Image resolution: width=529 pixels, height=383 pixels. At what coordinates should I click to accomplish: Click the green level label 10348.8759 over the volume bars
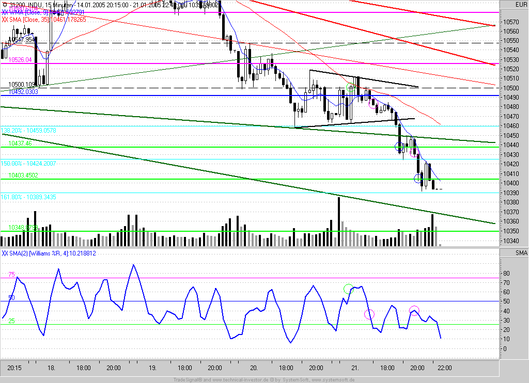(x=23, y=228)
